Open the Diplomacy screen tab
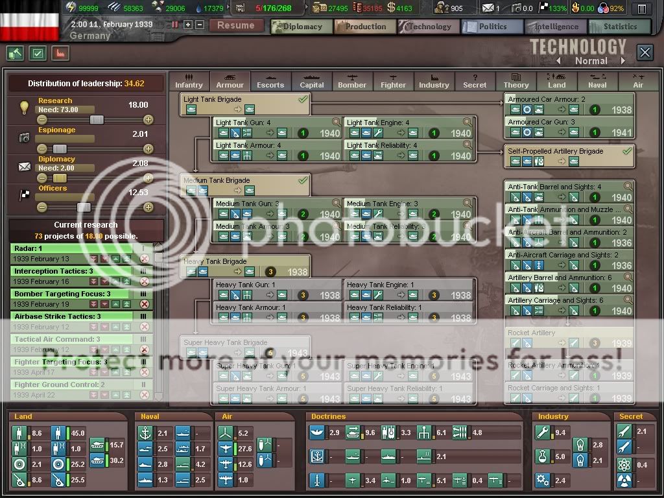Screen dimensions: 664x498 302,27
